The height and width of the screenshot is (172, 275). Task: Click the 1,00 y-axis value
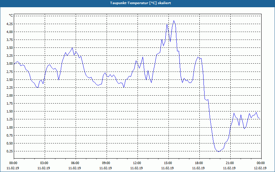10,127
